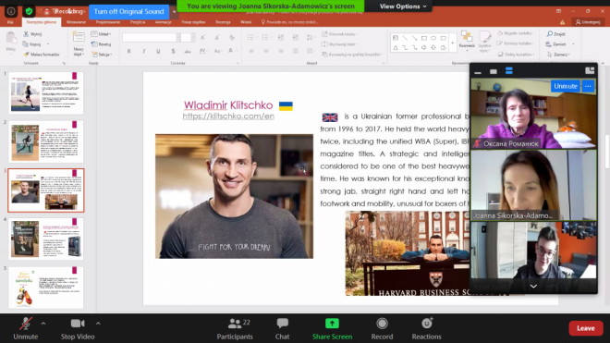Switch to the Wstawianie tab
This screenshot has width=610, height=343.
click(76, 22)
